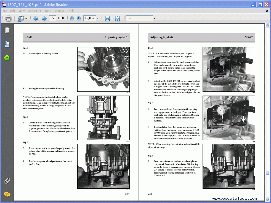The image size is (271, 203).
Task: Click inside the Find search box
Action: (139, 18)
